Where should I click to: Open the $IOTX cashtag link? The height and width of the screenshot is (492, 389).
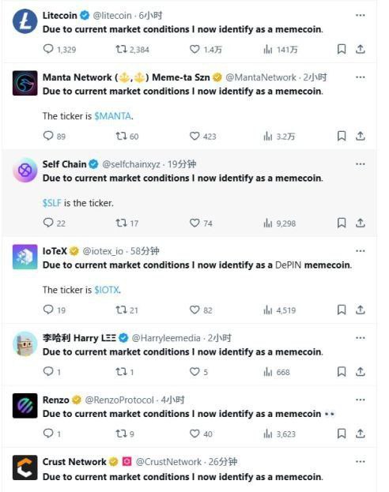(107, 290)
